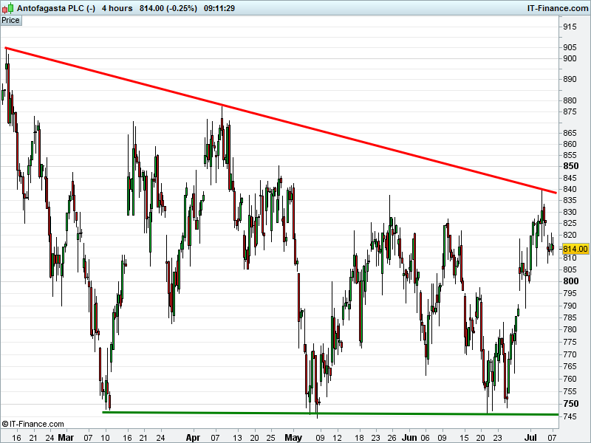Click the 900 price axis label
The height and width of the screenshot is (443, 591).
pos(570,58)
